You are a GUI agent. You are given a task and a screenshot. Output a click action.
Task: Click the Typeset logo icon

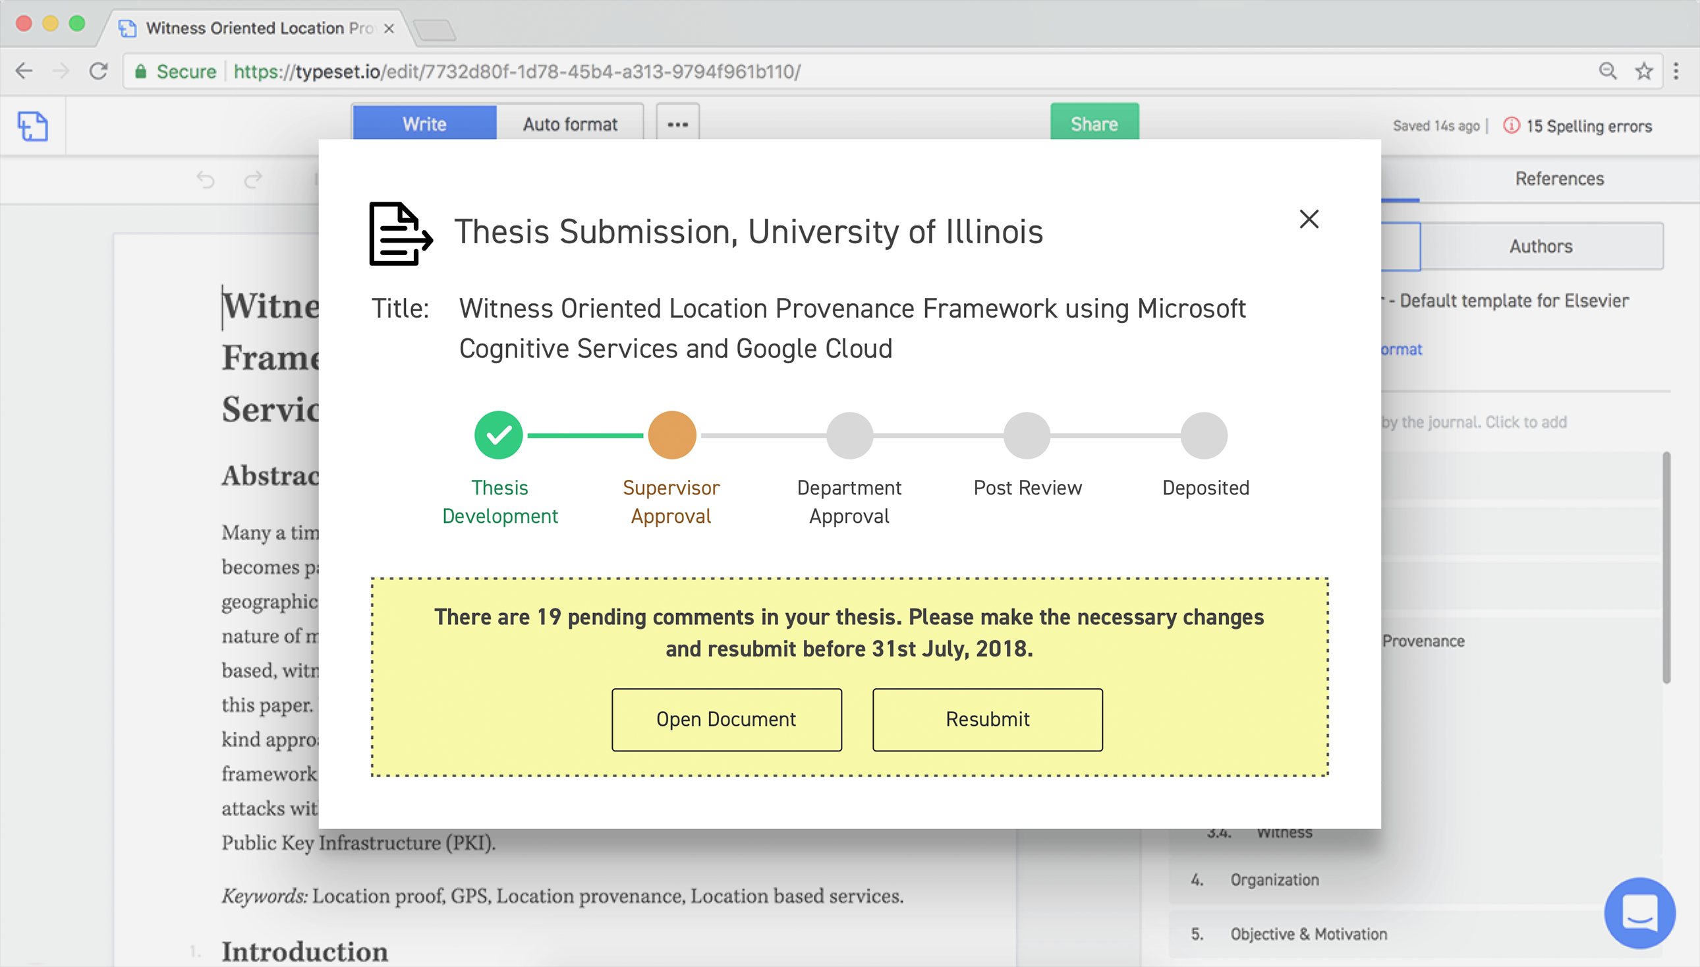(32, 126)
